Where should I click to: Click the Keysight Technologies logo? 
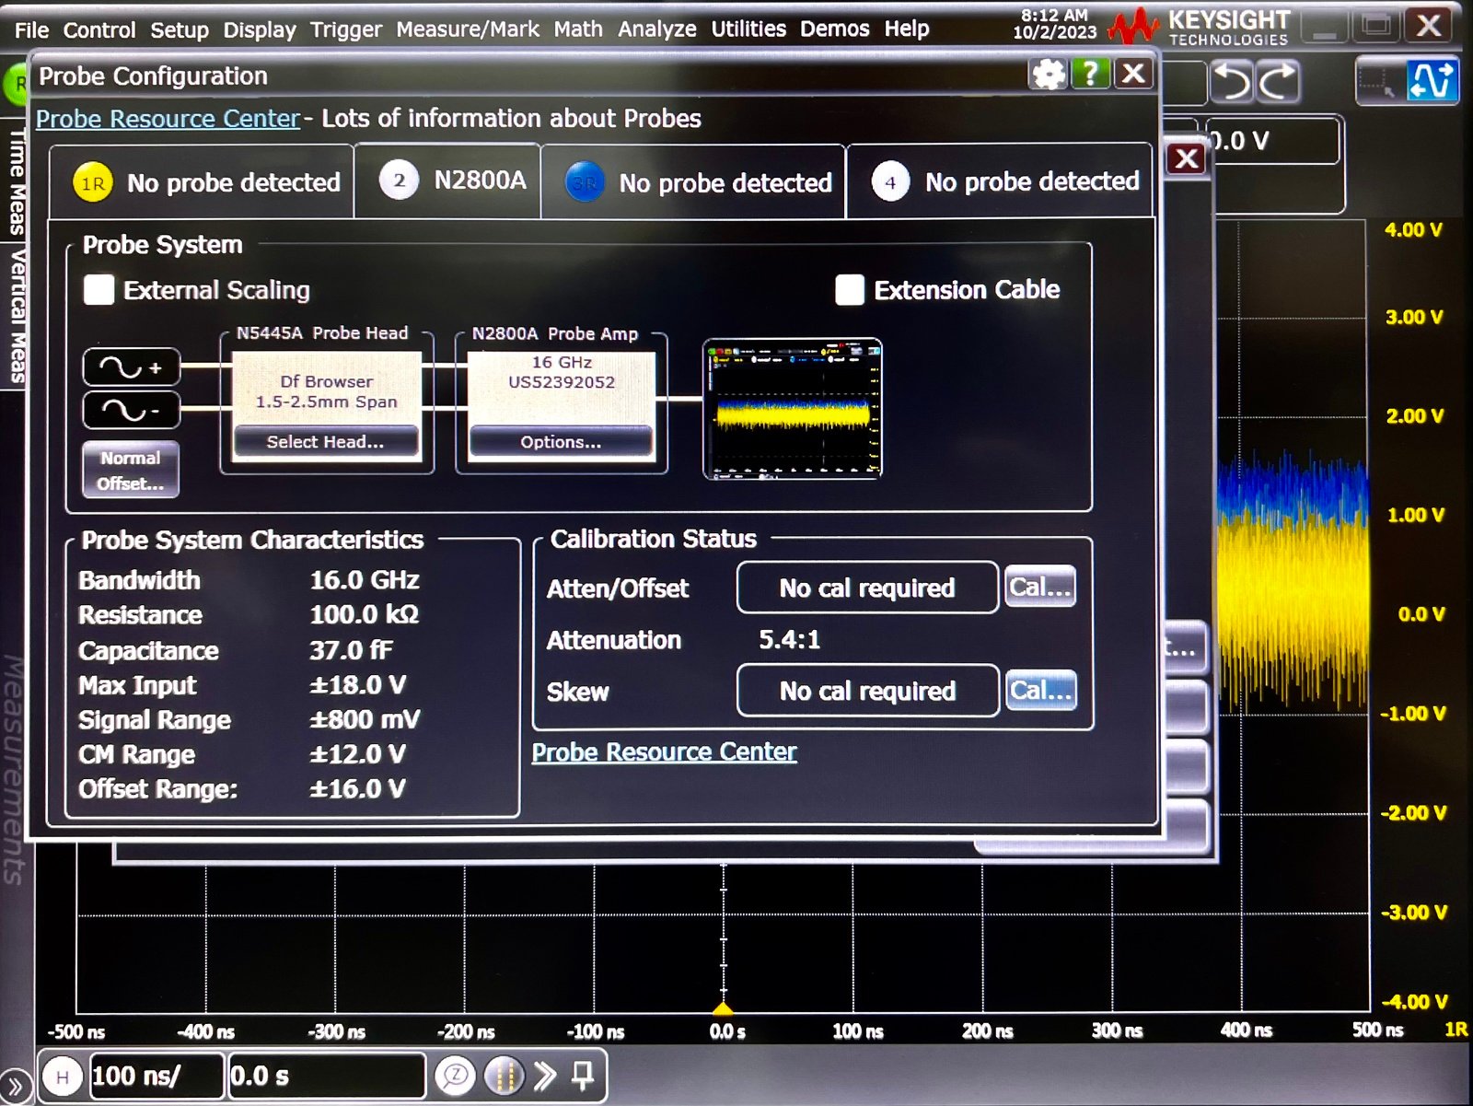1199,27
